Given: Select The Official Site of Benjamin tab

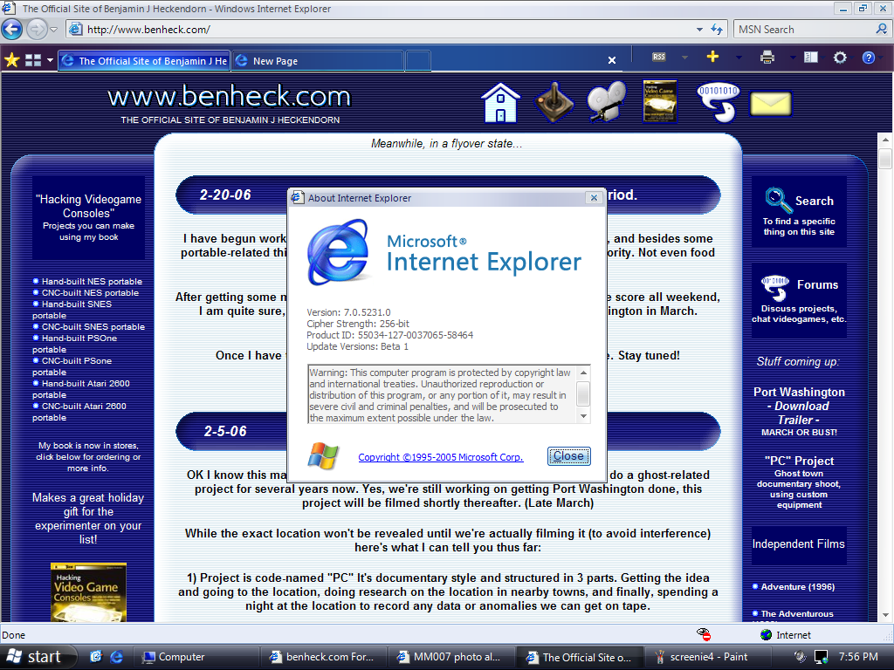Looking at the screenshot, I should coord(144,61).
